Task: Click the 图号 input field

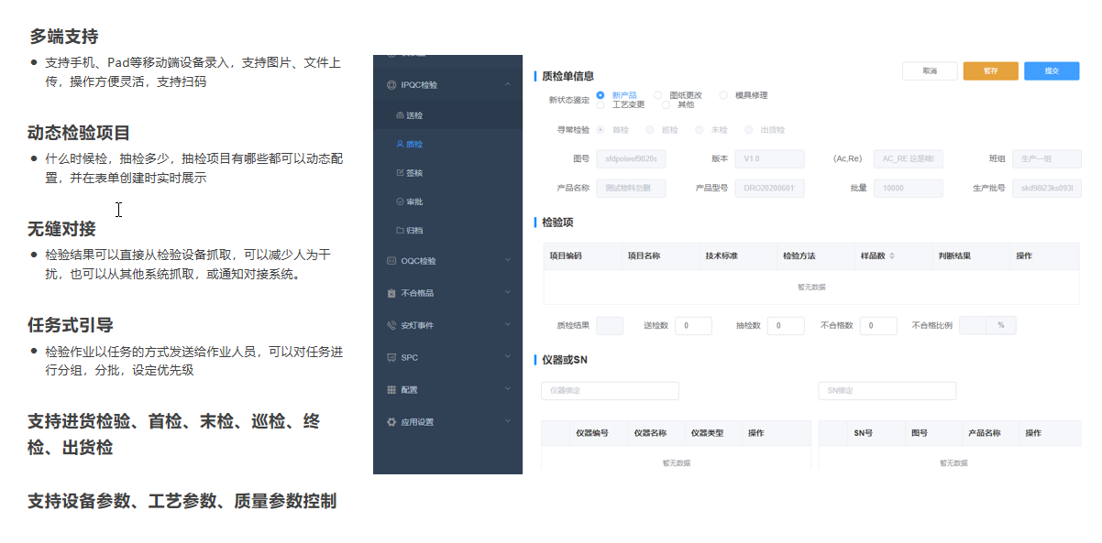Action: point(631,159)
